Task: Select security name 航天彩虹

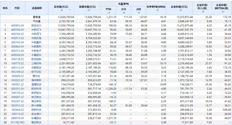Action: [37, 72]
